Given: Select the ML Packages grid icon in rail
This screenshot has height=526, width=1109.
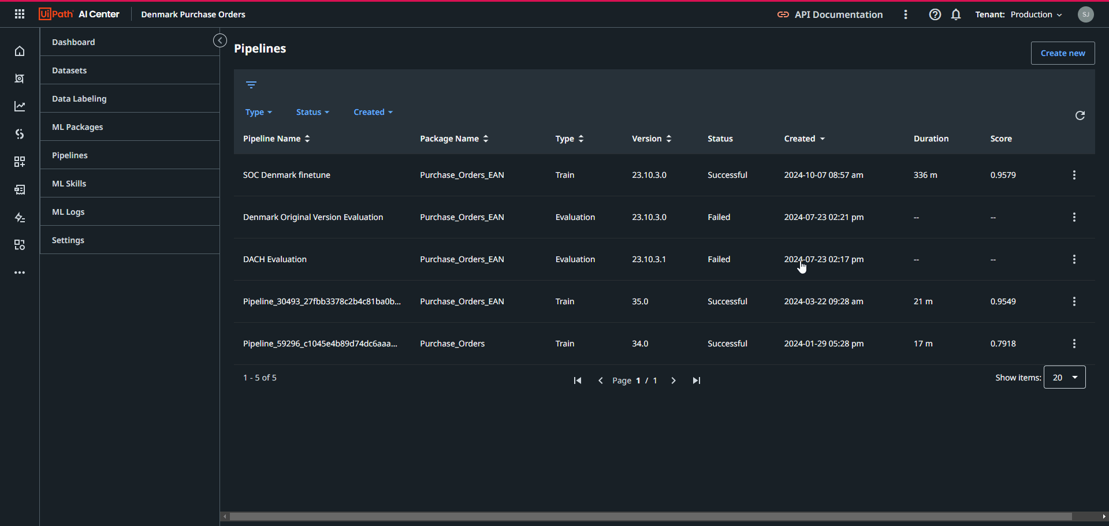Looking at the screenshot, I should pyautogui.click(x=20, y=162).
